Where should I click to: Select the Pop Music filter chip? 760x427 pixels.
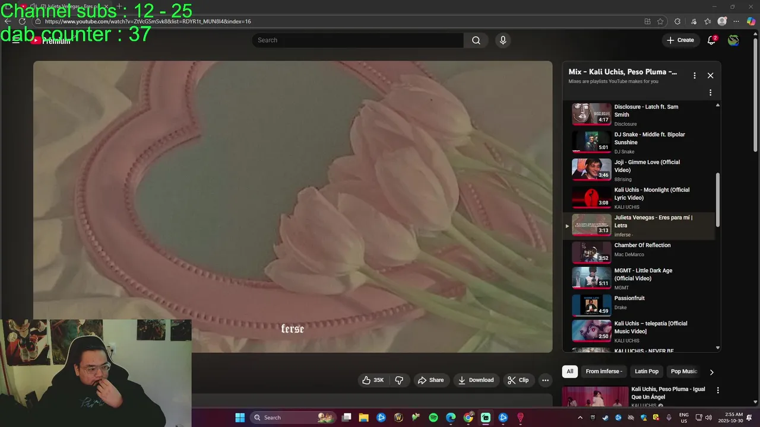(683, 371)
